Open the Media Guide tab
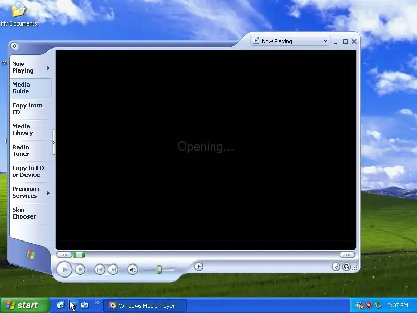This screenshot has width=417, height=313. coord(31,88)
